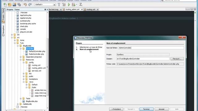Expand the DependencyInjection folder
The height and width of the screenshot is (111, 198).
21,57
